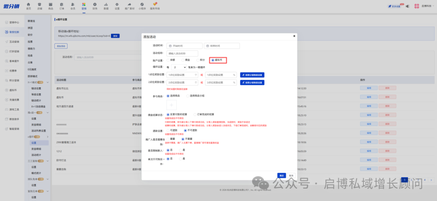The height and width of the screenshot is (201, 437).
Task: Click the 更多设置 rocket button
Action: click(395, 6)
